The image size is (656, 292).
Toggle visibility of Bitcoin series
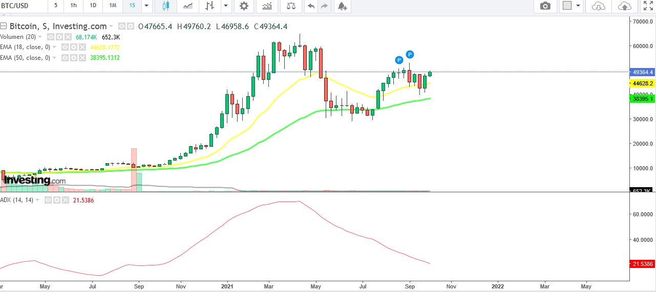tap(122, 26)
